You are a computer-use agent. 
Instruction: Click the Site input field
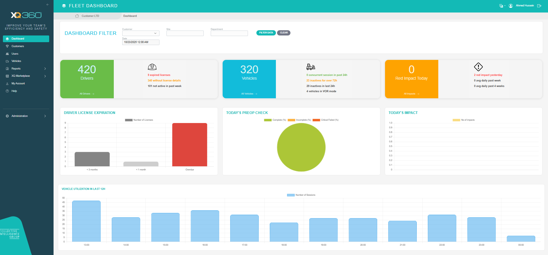click(185, 33)
